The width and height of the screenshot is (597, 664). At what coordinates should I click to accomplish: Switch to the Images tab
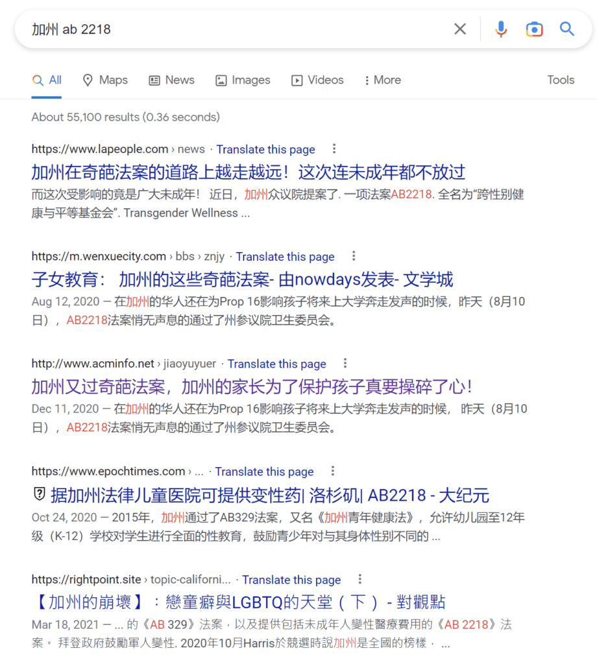pos(243,80)
